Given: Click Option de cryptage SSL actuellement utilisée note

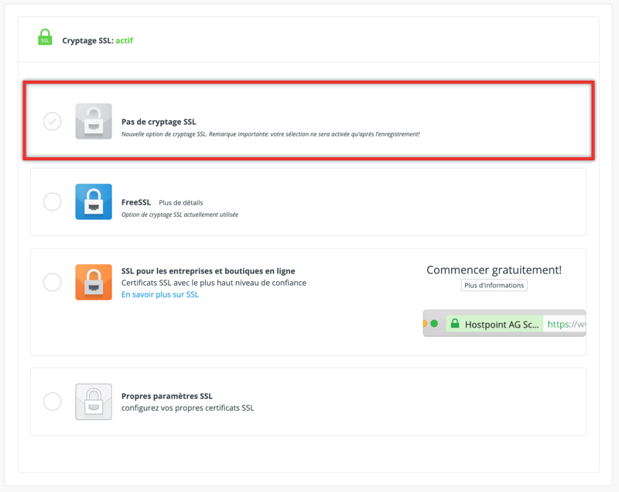Looking at the screenshot, I should click(x=180, y=215).
